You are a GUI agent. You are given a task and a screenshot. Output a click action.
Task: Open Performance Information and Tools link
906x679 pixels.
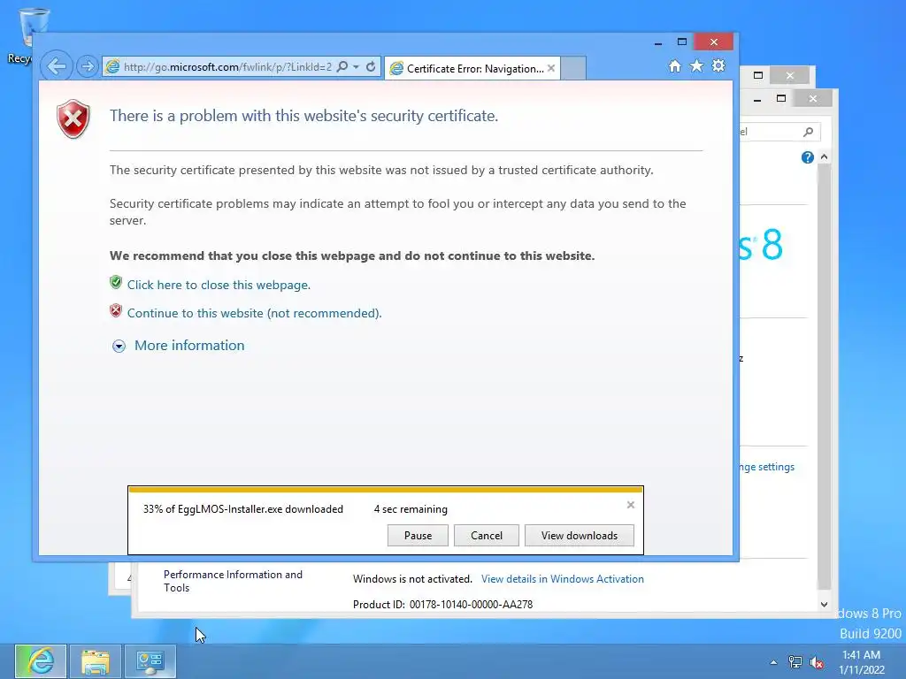pos(233,581)
